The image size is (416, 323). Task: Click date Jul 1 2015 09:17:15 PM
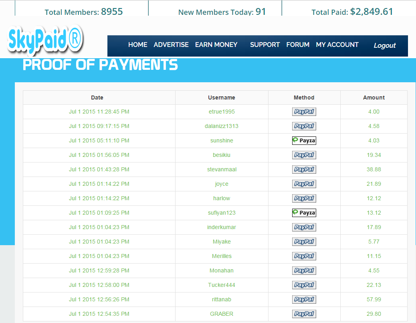99,126
